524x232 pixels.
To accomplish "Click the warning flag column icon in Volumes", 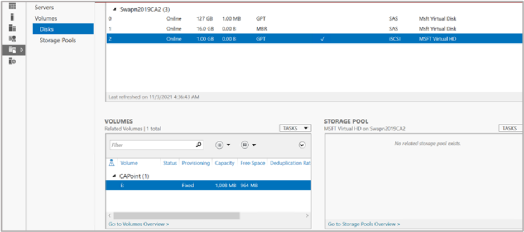I will [112, 163].
